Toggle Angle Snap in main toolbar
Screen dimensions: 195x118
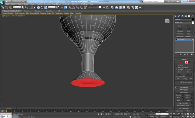point(74,7)
